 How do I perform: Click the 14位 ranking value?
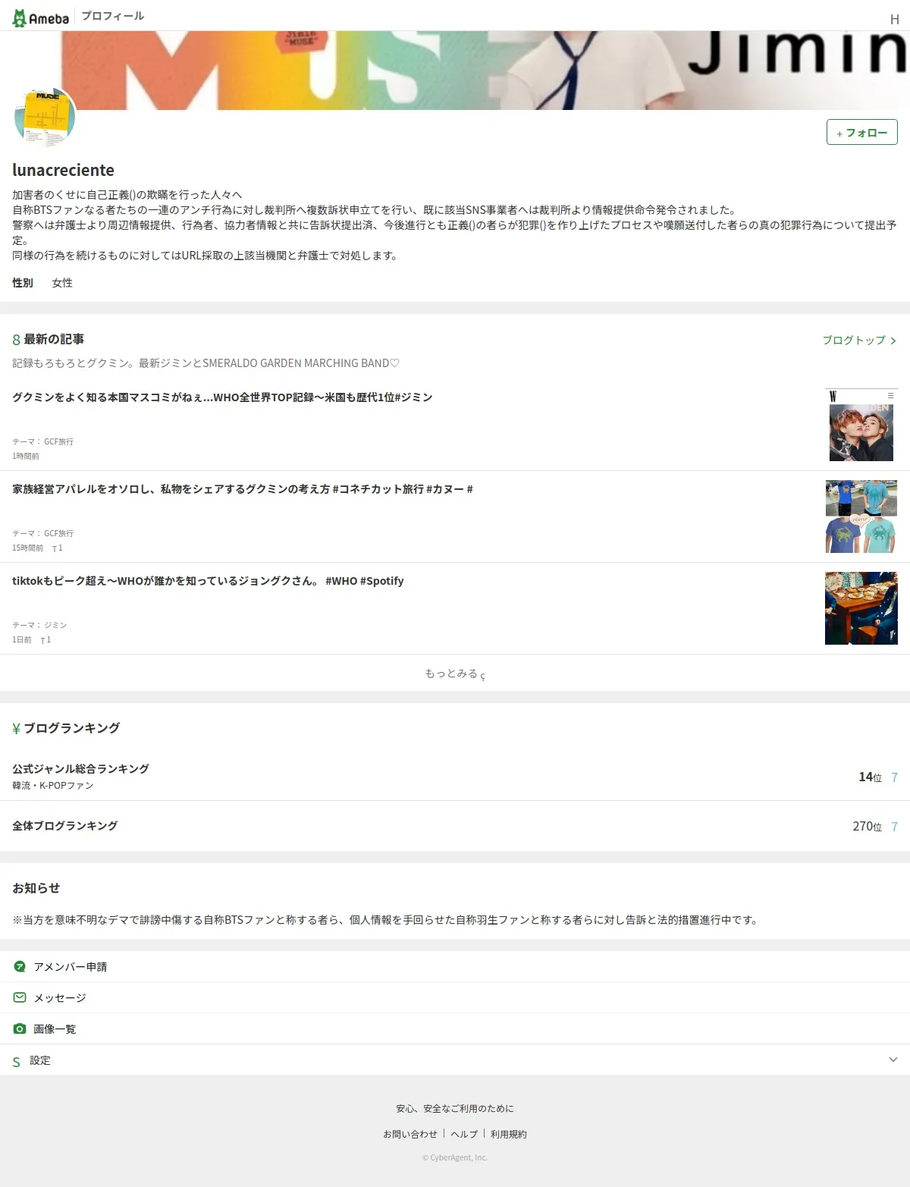[x=871, y=777]
